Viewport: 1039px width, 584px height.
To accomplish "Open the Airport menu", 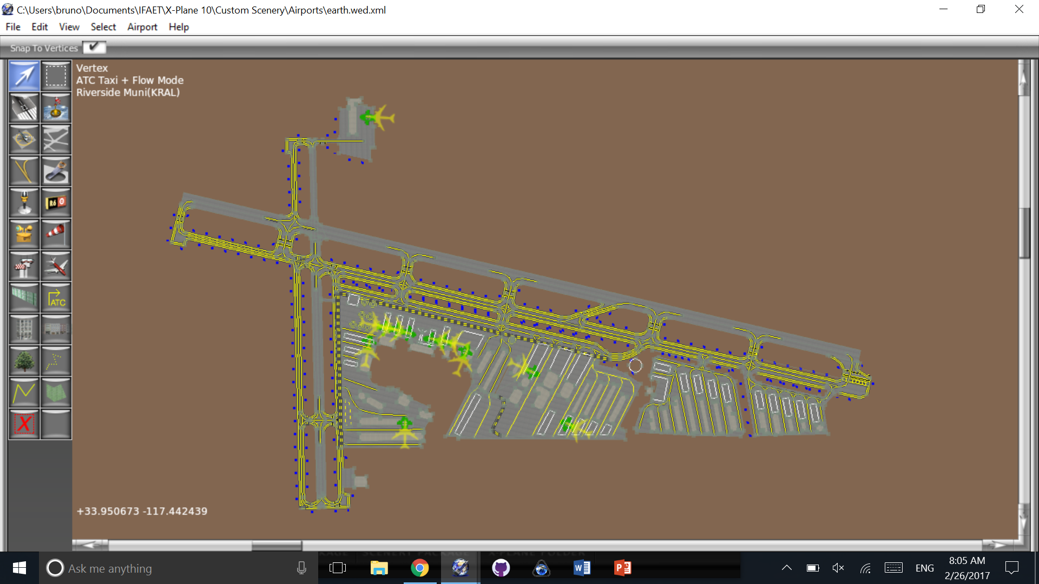I will 142,27.
